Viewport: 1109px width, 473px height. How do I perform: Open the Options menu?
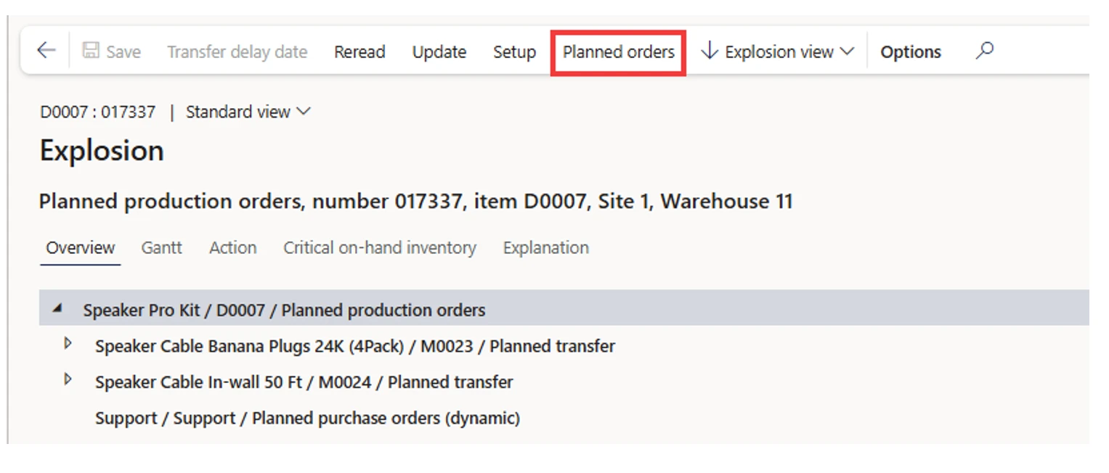click(x=910, y=52)
